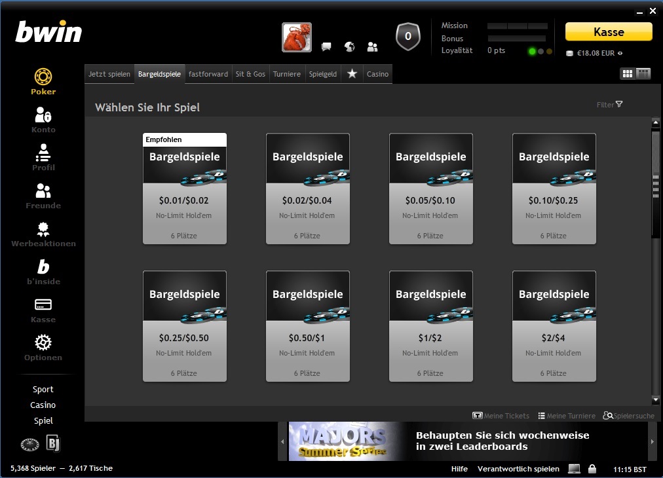The width and height of the screenshot is (663, 478).
Task: Click the coins balance icon
Action: [569, 53]
